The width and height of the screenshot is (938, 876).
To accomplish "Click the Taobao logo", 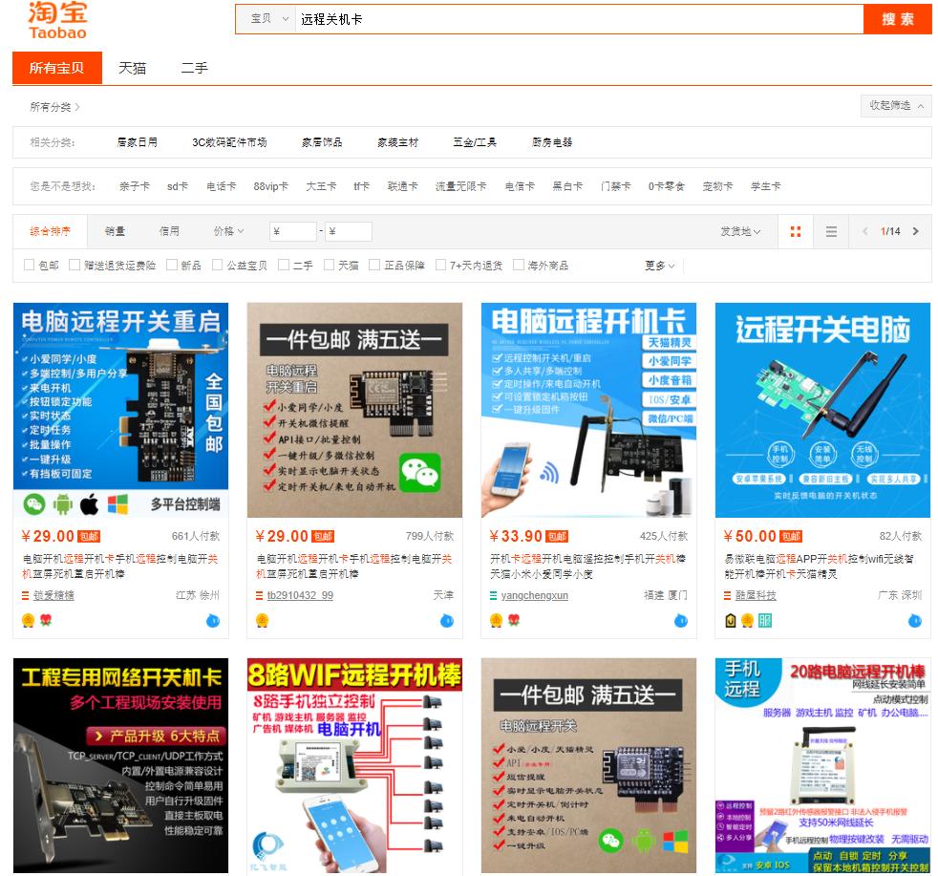I will point(57,19).
